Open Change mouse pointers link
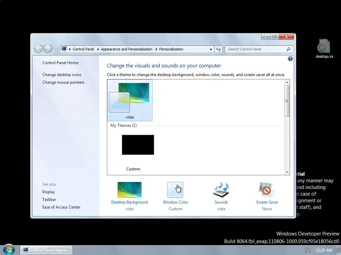The image size is (341, 255). (63, 82)
